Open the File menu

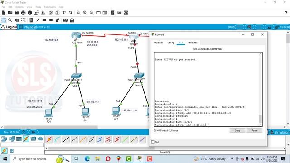pyautogui.click(x=3, y=7)
